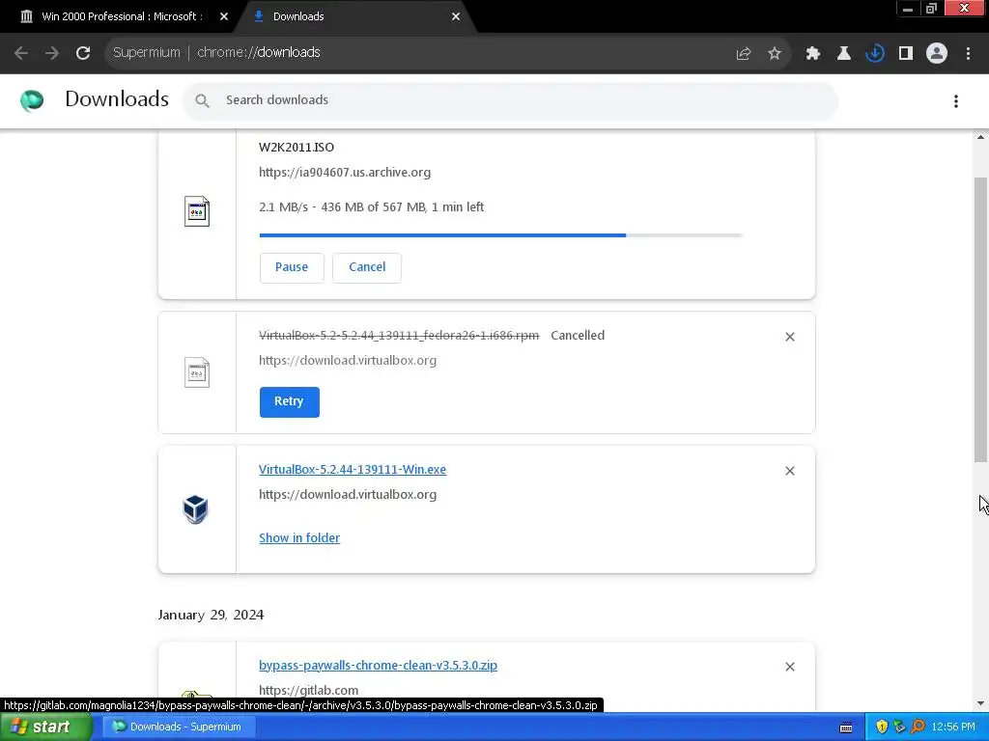Click the cancelled rpm file icon
This screenshot has width=989, height=741.
(197, 372)
